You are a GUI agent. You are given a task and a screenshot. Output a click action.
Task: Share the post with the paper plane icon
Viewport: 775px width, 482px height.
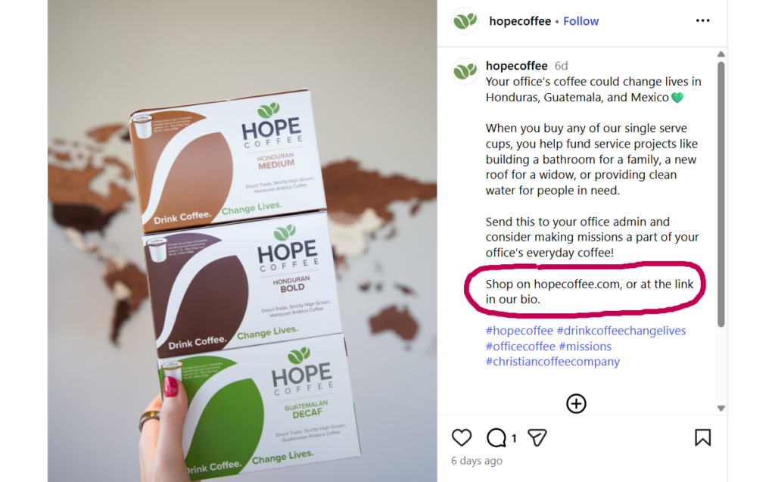click(537, 437)
